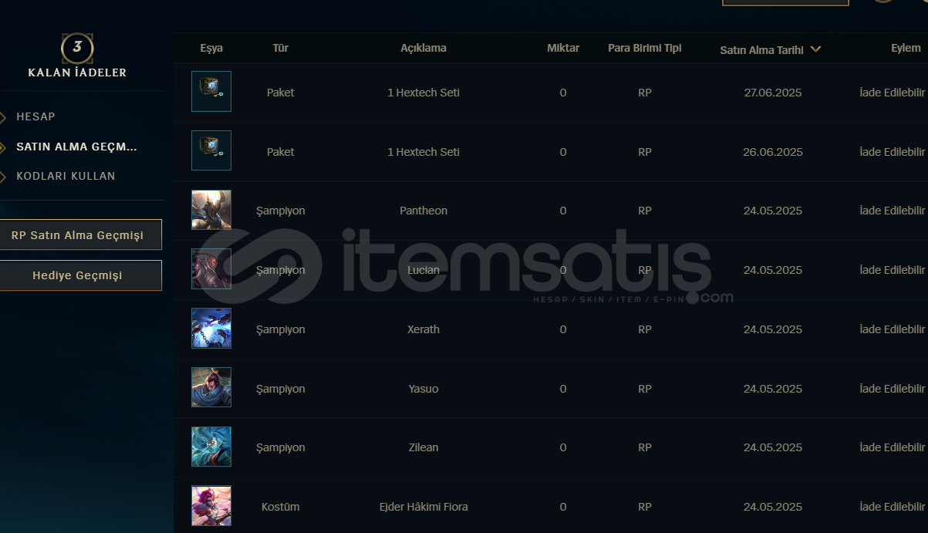Open the Kodları Kullan sidebar item

tap(66, 176)
